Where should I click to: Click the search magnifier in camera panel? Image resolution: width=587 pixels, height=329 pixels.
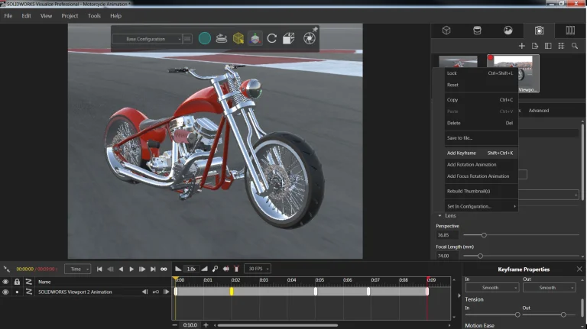click(574, 46)
